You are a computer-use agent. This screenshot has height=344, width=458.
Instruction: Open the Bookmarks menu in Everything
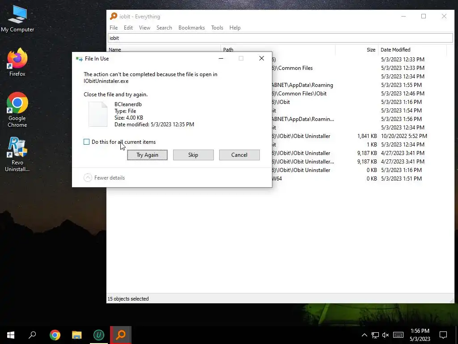click(191, 28)
